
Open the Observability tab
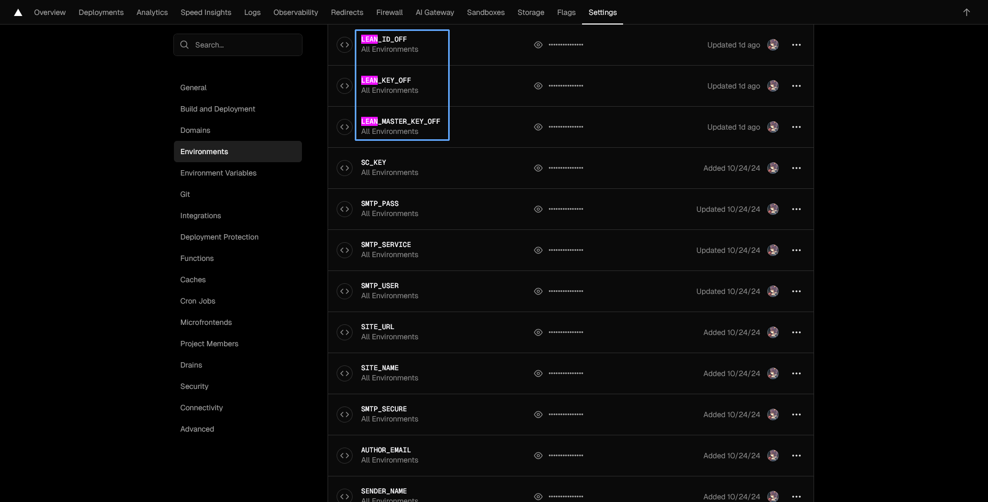296,12
